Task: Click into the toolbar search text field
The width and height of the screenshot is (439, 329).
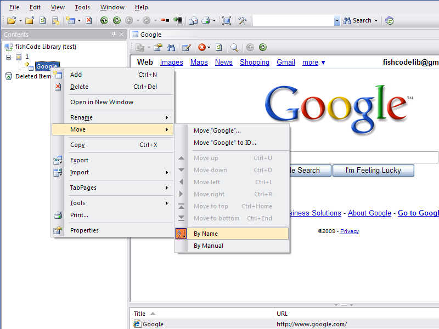Action: tap(294, 20)
